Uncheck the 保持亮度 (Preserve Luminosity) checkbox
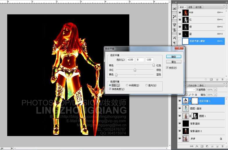The image size is (228, 150). 110,89
